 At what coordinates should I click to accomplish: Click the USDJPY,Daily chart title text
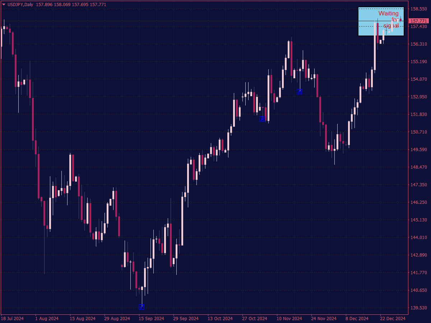coord(20,5)
